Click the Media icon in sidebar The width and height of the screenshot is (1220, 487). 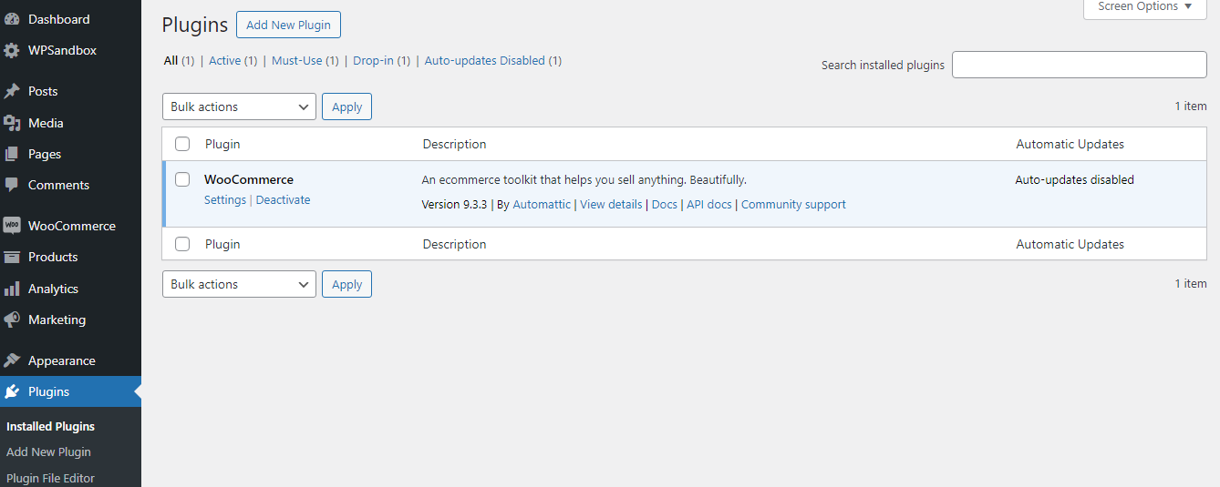pyautogui.click(x=12, y=123)
